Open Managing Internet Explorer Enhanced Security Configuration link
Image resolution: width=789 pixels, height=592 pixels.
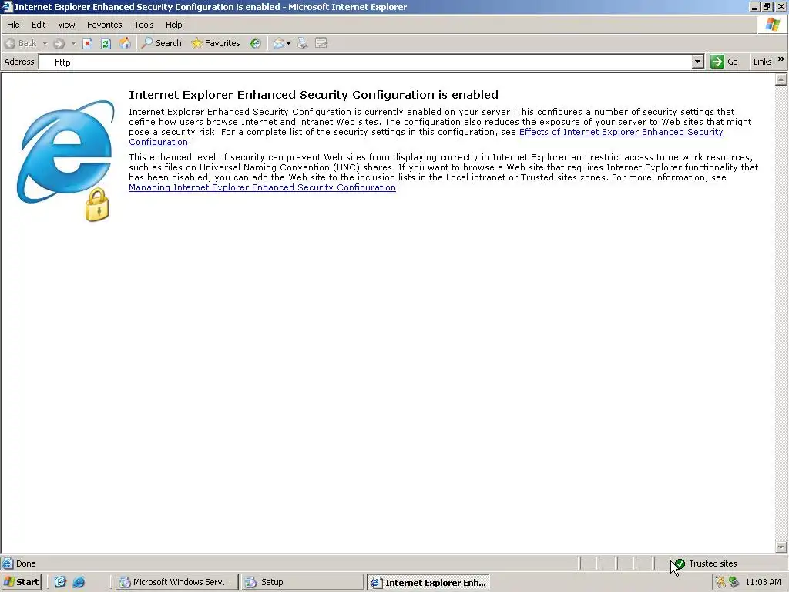click(x=262, y=187)
